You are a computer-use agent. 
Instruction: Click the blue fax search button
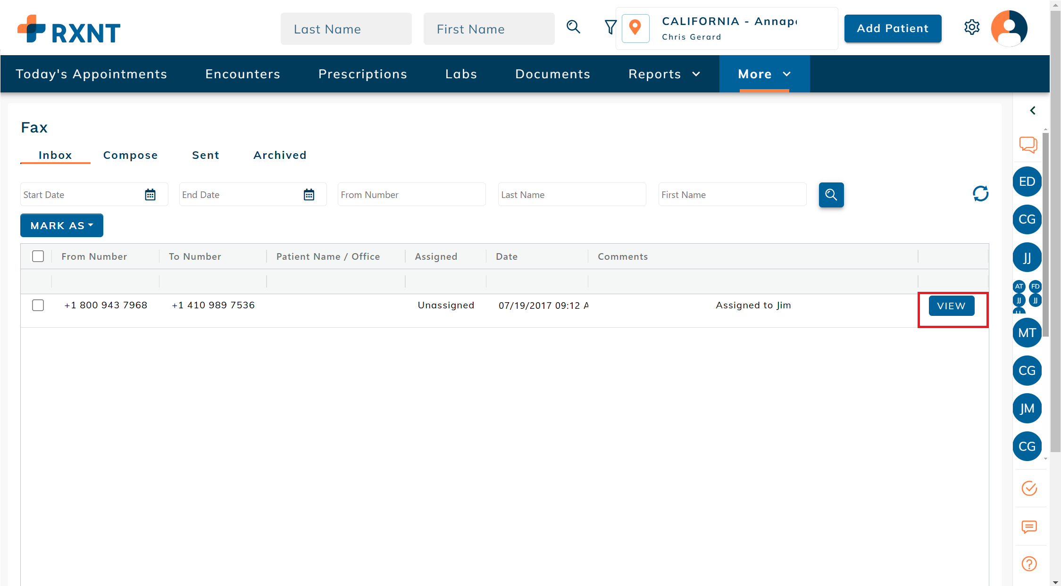831,195
